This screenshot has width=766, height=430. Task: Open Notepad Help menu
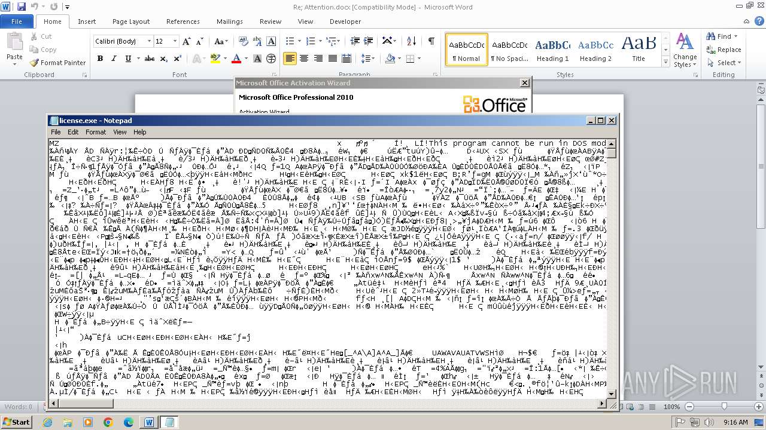pos(139,132)
